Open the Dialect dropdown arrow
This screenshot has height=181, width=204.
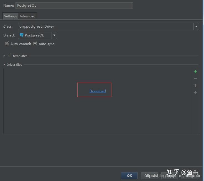(54, 35)
